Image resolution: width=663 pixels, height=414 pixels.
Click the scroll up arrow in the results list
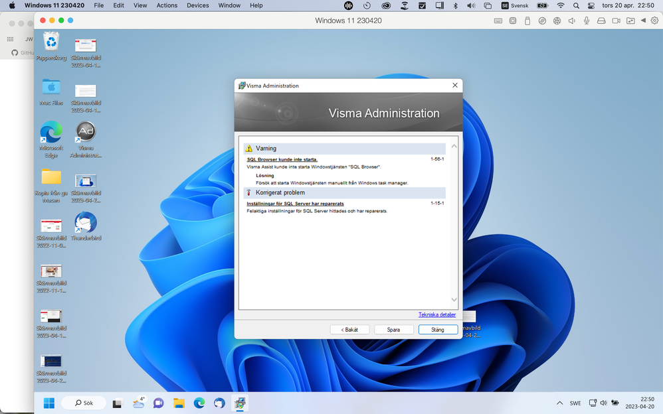[454, 146]
